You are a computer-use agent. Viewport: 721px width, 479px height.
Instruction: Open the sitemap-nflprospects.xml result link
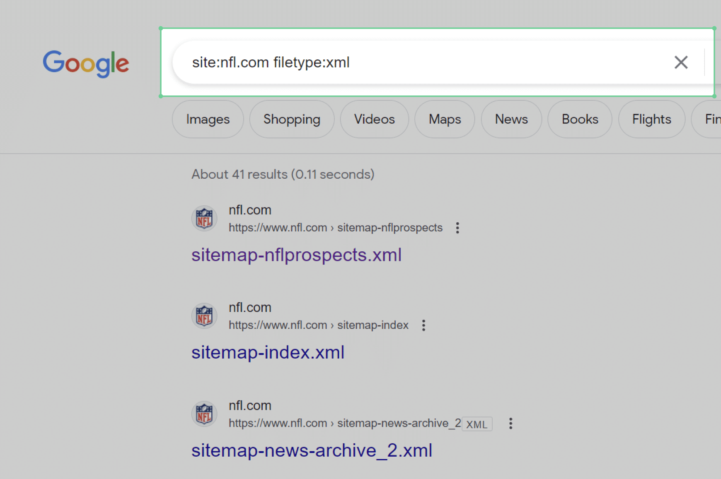click(x=296, y=255)
